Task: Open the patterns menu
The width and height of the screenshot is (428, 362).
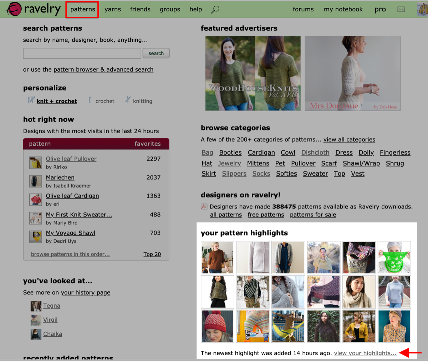Action: 82,9
